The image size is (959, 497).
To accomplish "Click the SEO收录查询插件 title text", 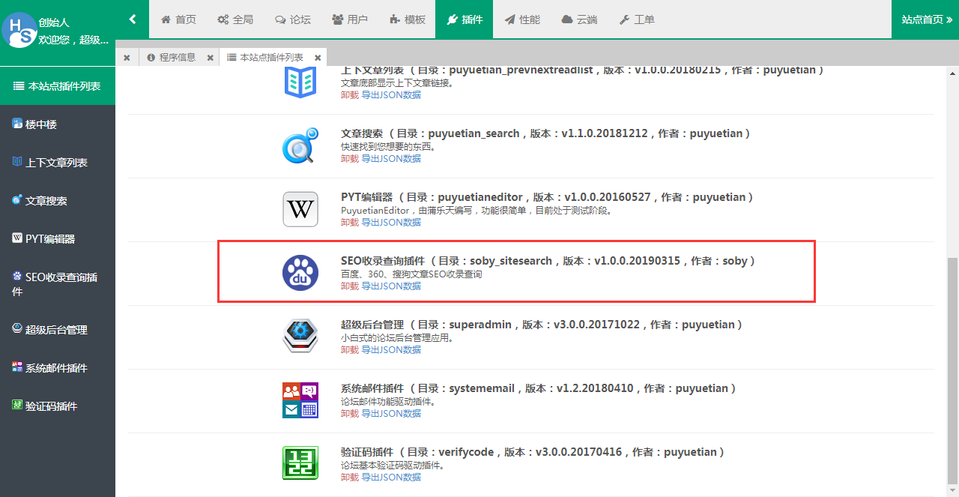I will click(x=548, y=261).
